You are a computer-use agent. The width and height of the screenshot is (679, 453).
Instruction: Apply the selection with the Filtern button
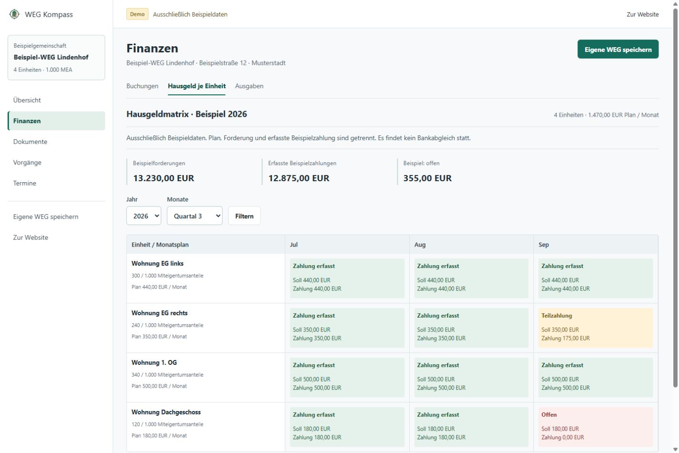pyautogui.click(x=244, y=216)
